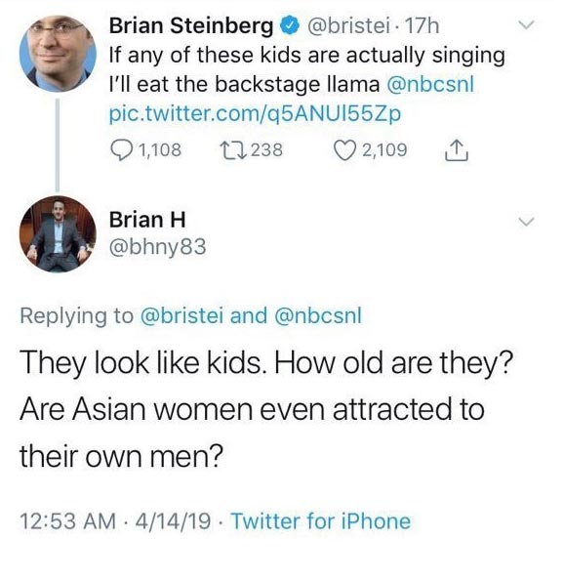Image resolution: width=563 pixels, height=580 pixels.
Task: Open the Twitter for iPhone source link
Action: [321, 521]
